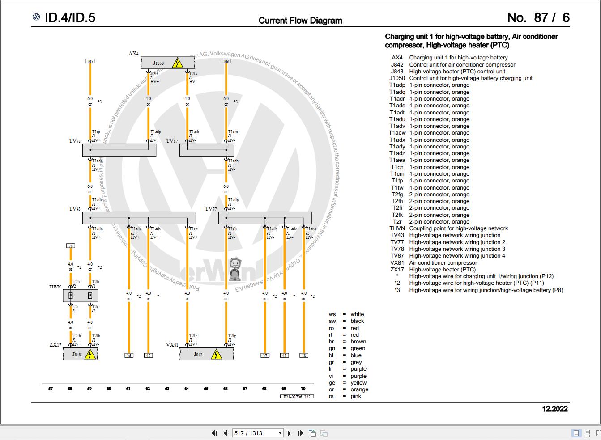The height and width of the screenshot is (440, 601).
Task: Follow reference box 41 at wire end
Action: 284,355
